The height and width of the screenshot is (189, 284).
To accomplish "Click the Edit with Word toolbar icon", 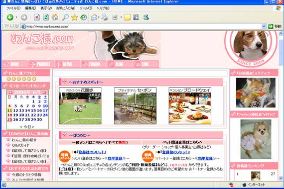I will coord(115,18).
